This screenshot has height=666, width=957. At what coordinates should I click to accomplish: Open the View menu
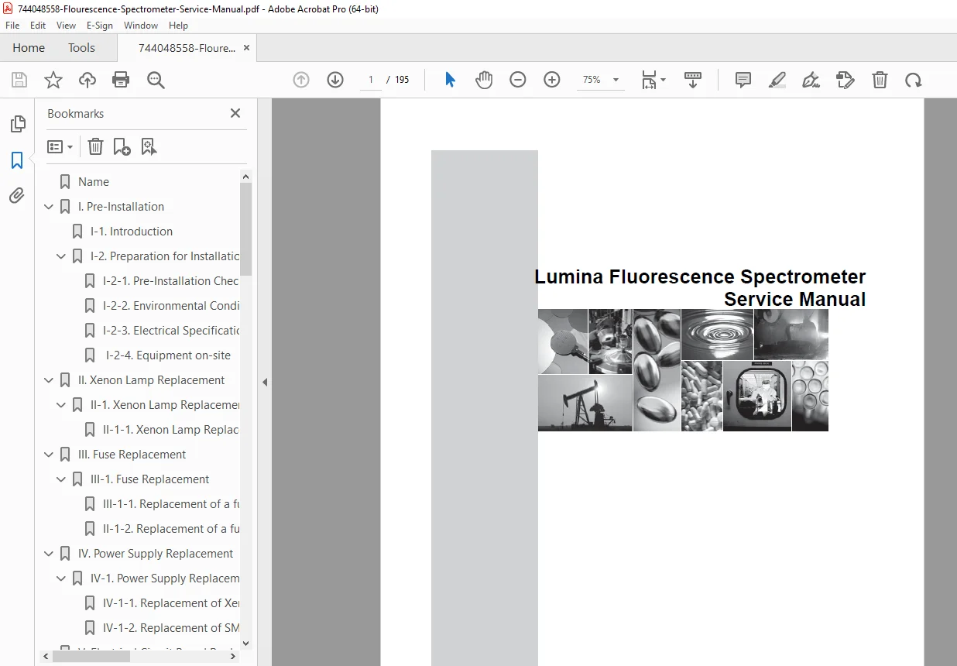(x=67, y=26)
